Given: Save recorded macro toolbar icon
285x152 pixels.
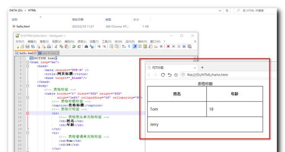Looking at the screenshot, I should click(190, 47).
